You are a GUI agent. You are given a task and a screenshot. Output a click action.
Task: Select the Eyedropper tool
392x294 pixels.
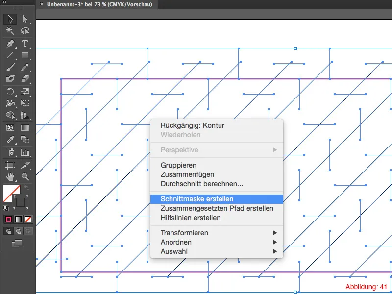coord(10,140)
